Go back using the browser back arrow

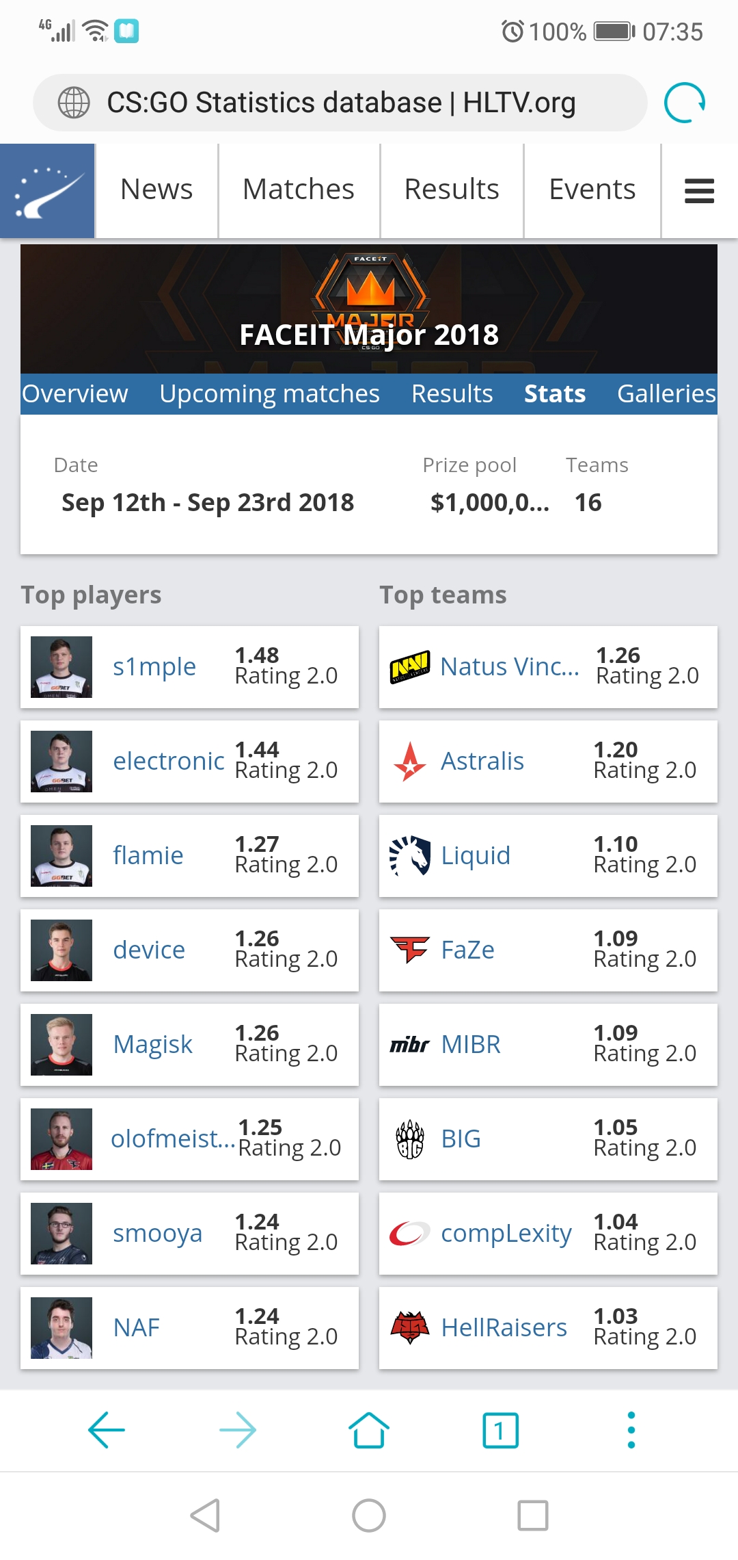tap(107, 1430)
